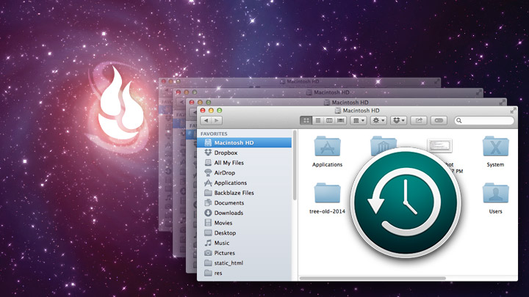The height and width of the screenshot is (297, 529).
Task: Switch to list view
Action: [318, 120]
